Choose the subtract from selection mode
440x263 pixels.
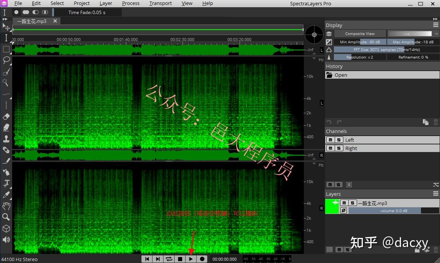[x=35, y=12]
